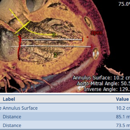The width and height of the screenshot is (130, 130).
Task: Select the Annulus Surface table row
Action: (65, 108)
